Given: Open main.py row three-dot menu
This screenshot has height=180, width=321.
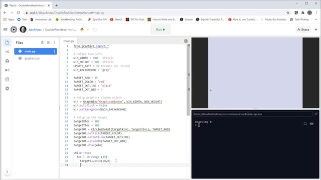Looking at the screenshot, I should pyautogui.click(x=54, y=51).
